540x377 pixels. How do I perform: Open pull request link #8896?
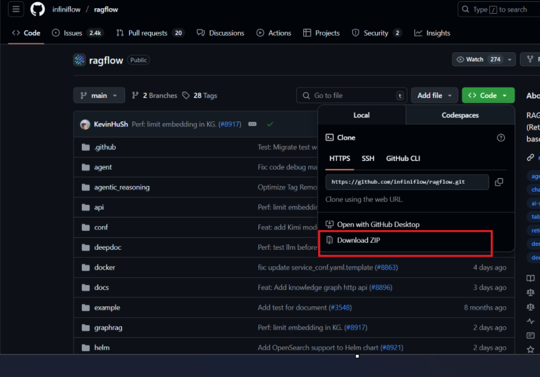[x=381, y=287]
